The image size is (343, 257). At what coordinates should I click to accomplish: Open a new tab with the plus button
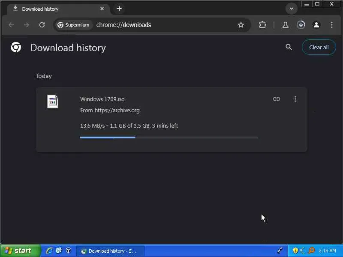(119, 9)
